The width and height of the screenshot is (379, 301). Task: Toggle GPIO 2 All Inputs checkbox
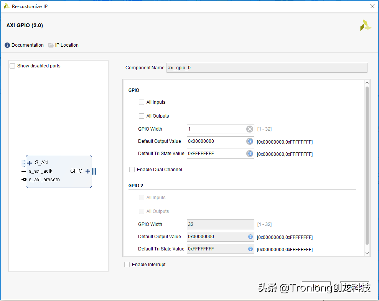tap(142, 198)
